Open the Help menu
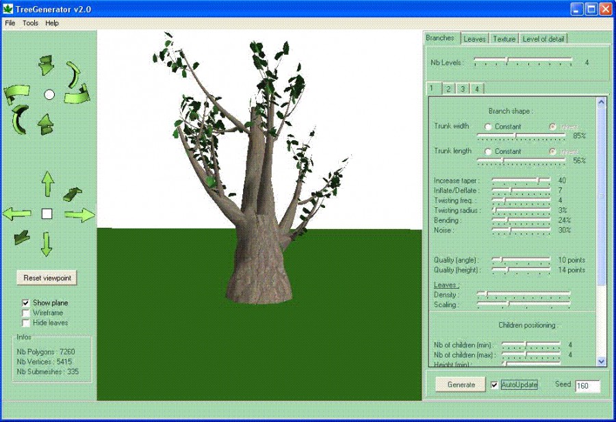 [52, 23]
